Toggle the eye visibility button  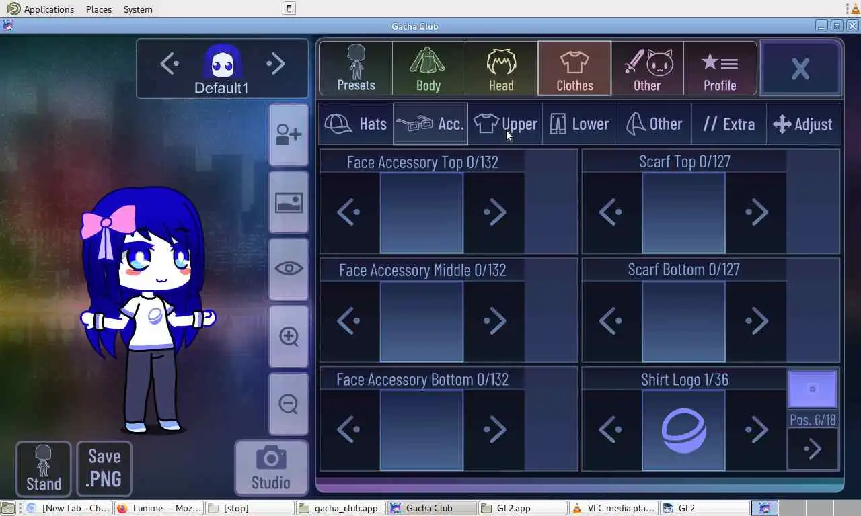[289, 269]
